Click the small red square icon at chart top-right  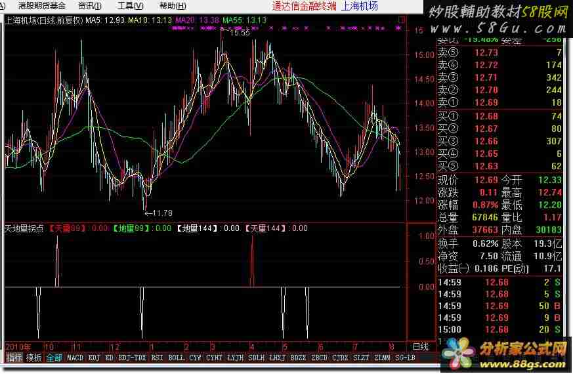[402, 20]
